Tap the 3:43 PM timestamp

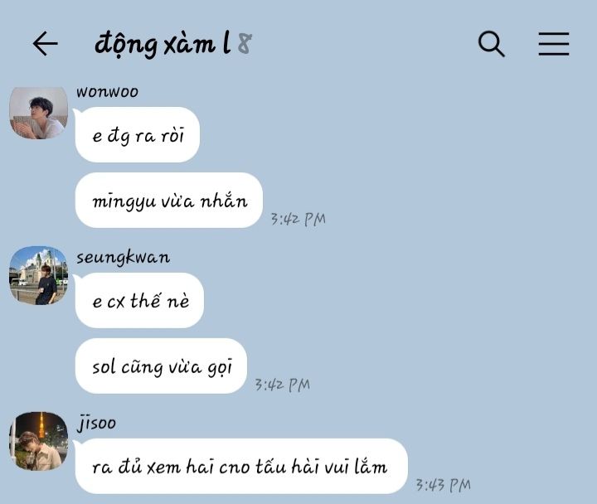click(443, 485)
